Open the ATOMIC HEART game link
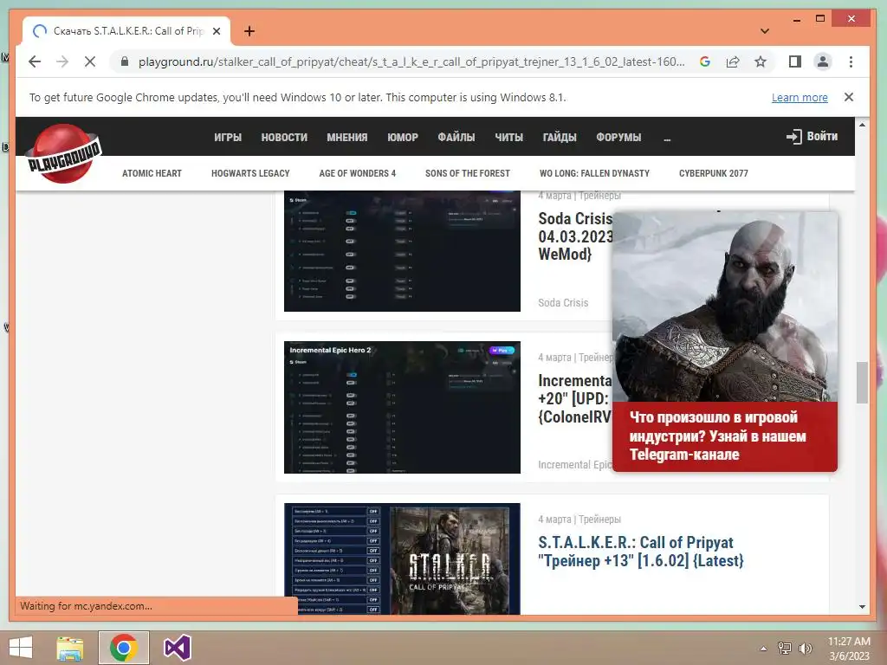The width and height of the screenshot is (887, 665). [x=152, y=173]
